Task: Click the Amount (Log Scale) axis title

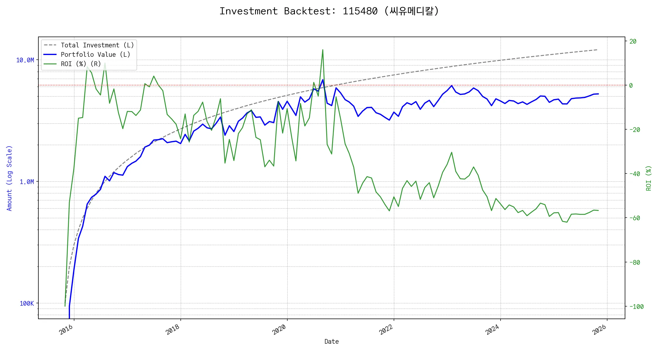Action: coord(9,178)
